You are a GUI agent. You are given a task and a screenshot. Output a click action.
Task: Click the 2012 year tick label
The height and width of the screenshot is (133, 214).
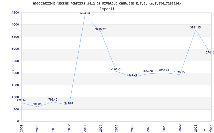(x=69, y=128)
